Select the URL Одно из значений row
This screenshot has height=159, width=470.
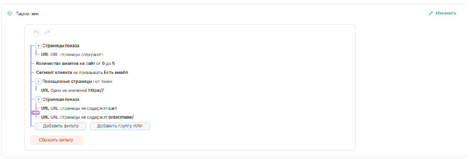point(73,90)
